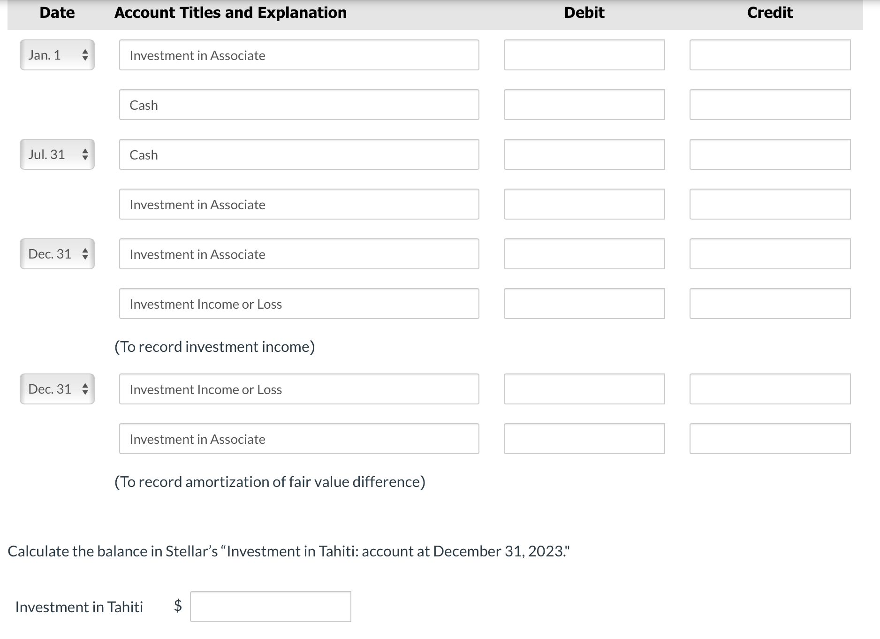Click the first Investment Income or Loss account field
880x639 pixels.
(299, 304)
